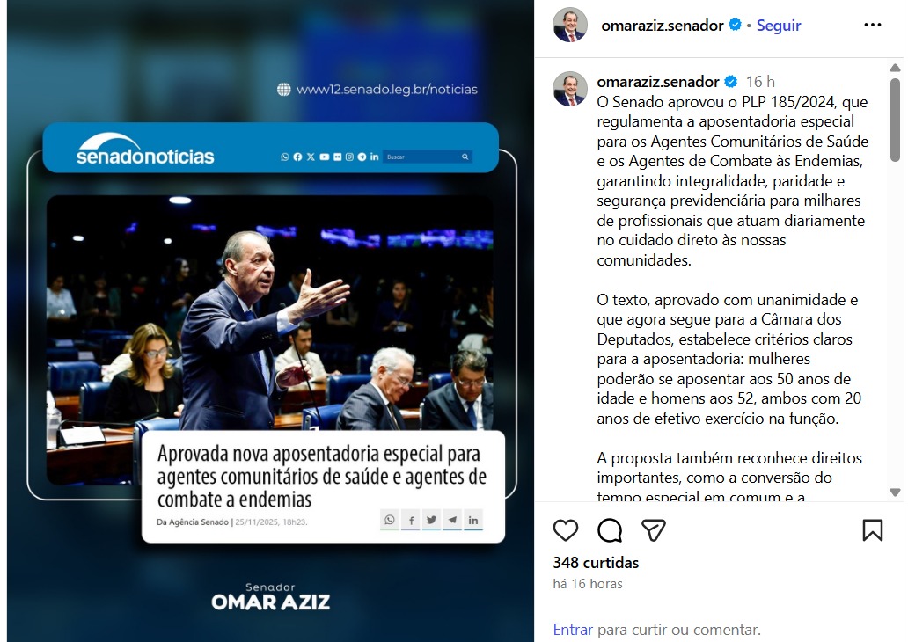The width and height of the screenshot is (908, 642).
Task: Click the 16 h post timestamp
Action: (760, 82)
